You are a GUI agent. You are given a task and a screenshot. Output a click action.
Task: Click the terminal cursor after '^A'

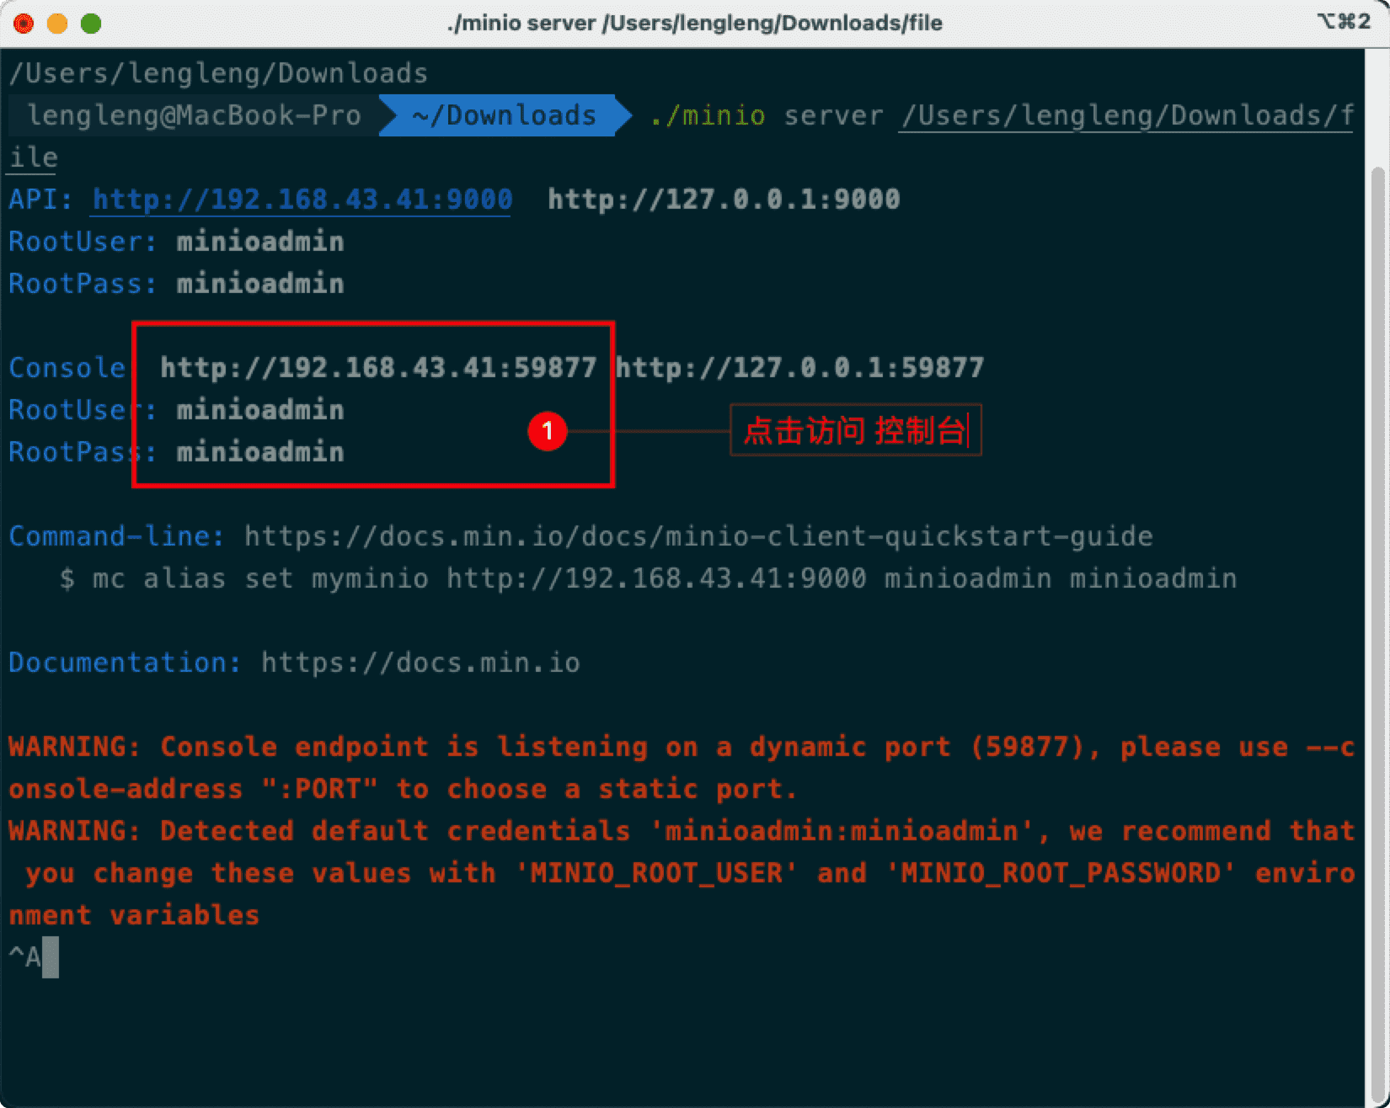click(51, 958)
